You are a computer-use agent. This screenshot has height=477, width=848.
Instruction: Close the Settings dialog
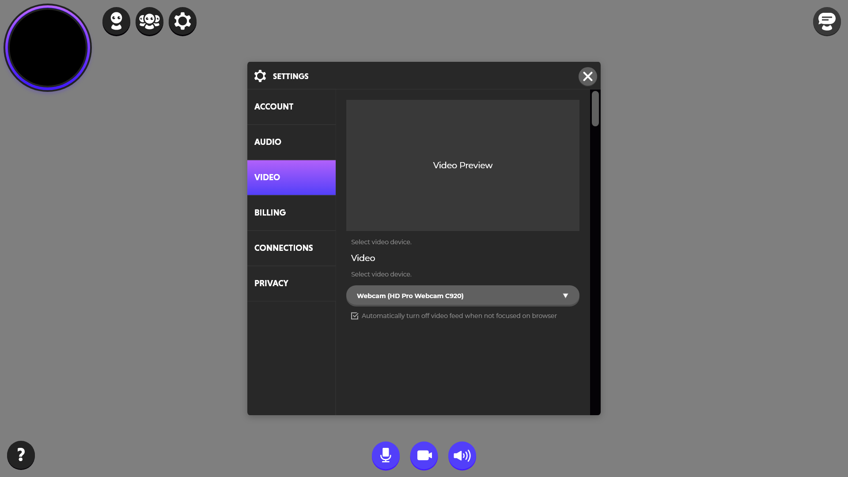(x=587, y=76)
